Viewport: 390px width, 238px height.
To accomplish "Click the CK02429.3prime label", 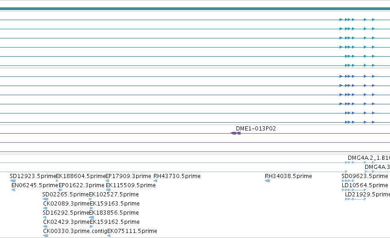I will point(66,222).
